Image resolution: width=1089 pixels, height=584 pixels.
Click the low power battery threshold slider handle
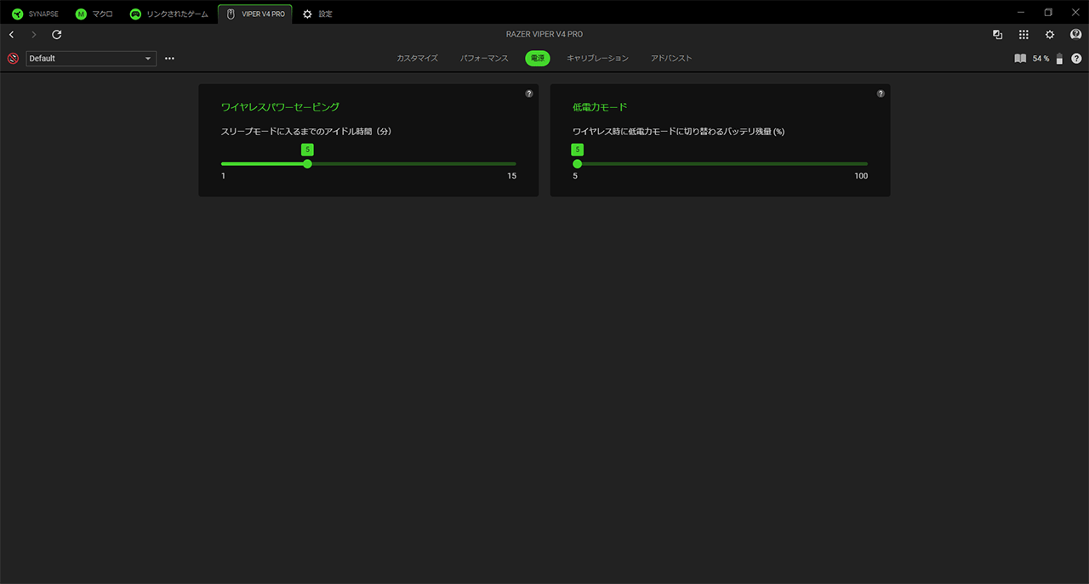click(x=577, y=164)
